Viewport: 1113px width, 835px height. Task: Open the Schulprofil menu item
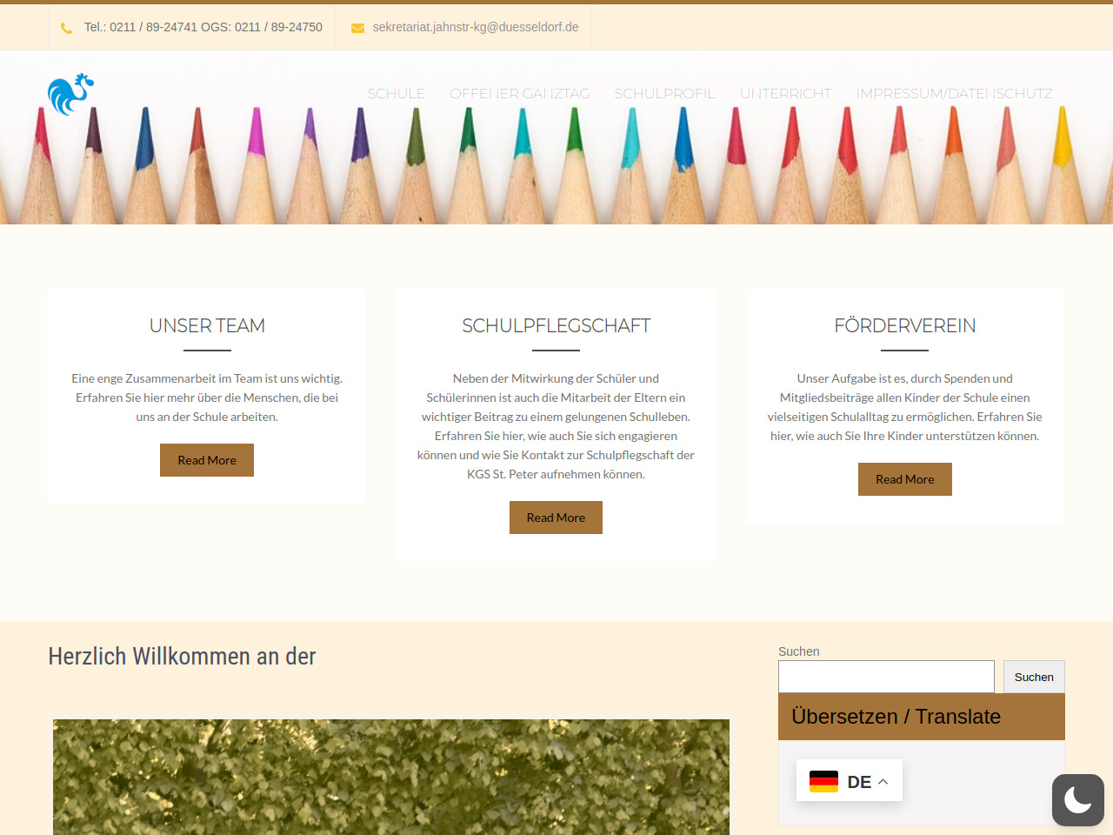(664, 94)
